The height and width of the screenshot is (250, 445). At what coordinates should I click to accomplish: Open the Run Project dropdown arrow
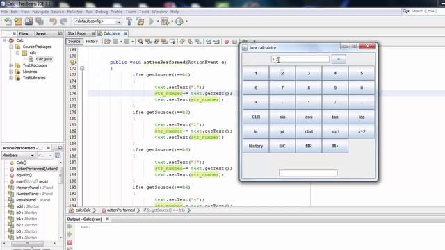pyautogui.click(x=158, y=22)
